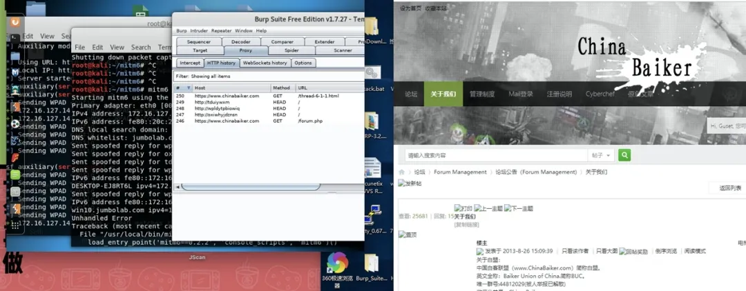The height and width of the screenshot is (291, 746).
Task: Sort by the Host column header
Action: click(x=231, y=88)
